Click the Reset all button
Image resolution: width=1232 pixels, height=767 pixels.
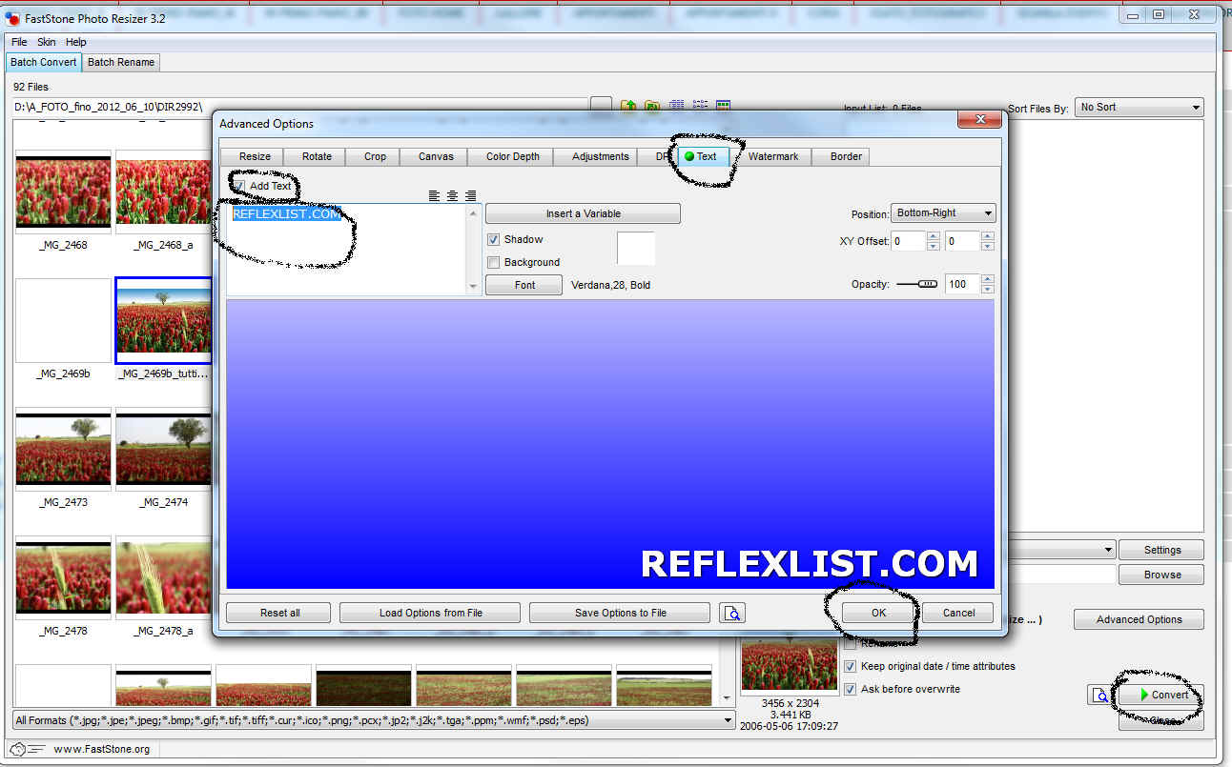[280, 613]
